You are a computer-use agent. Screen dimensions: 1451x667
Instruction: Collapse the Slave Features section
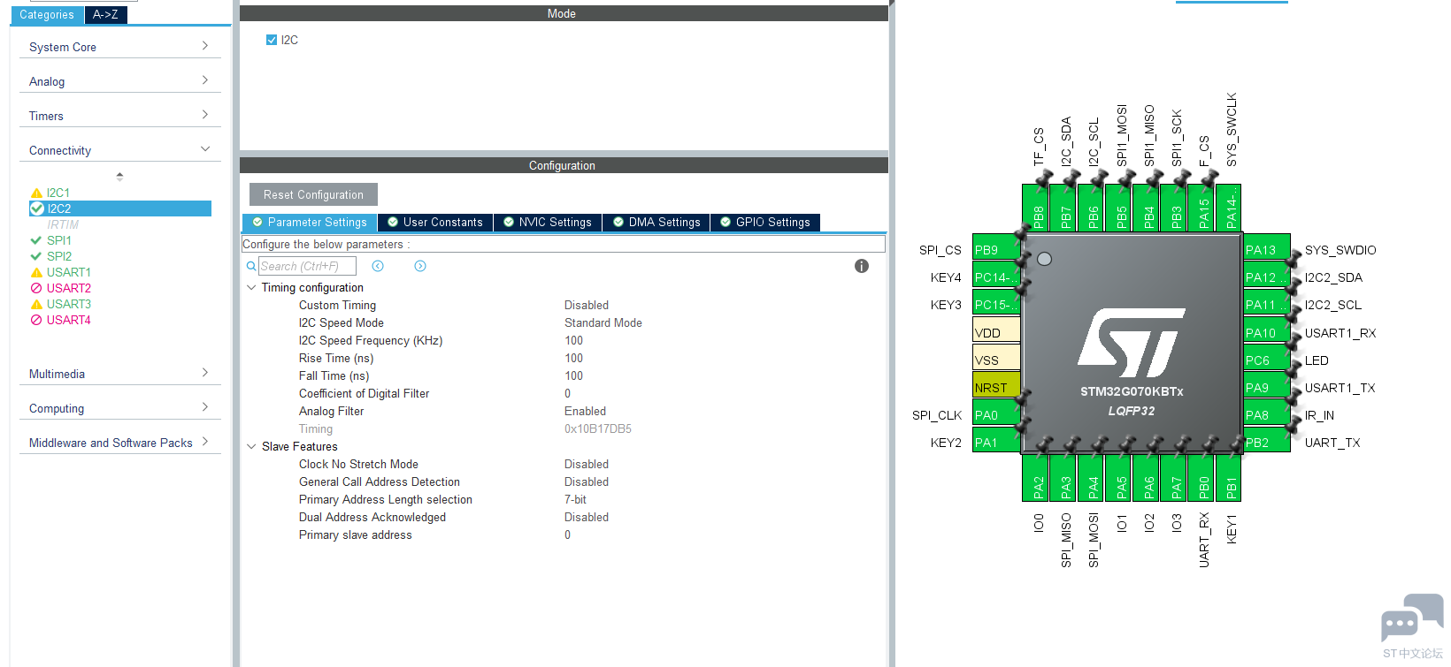coord(251,446)
